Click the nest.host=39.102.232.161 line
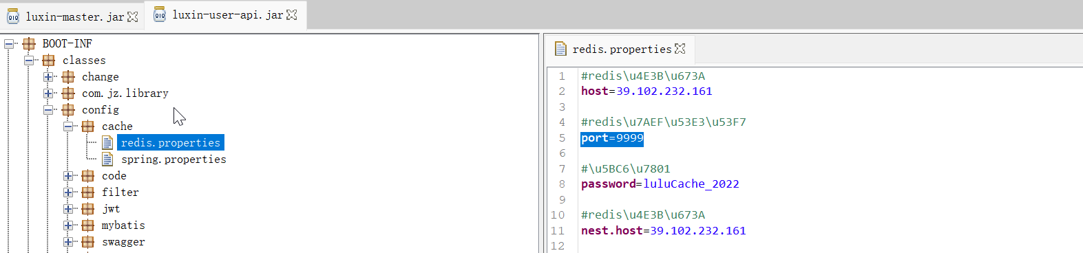 (664, 231)
